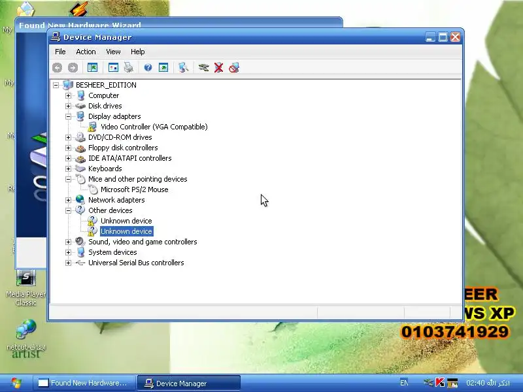Expand the Disk drives category
Screen dimensions: 523x392
69,106
